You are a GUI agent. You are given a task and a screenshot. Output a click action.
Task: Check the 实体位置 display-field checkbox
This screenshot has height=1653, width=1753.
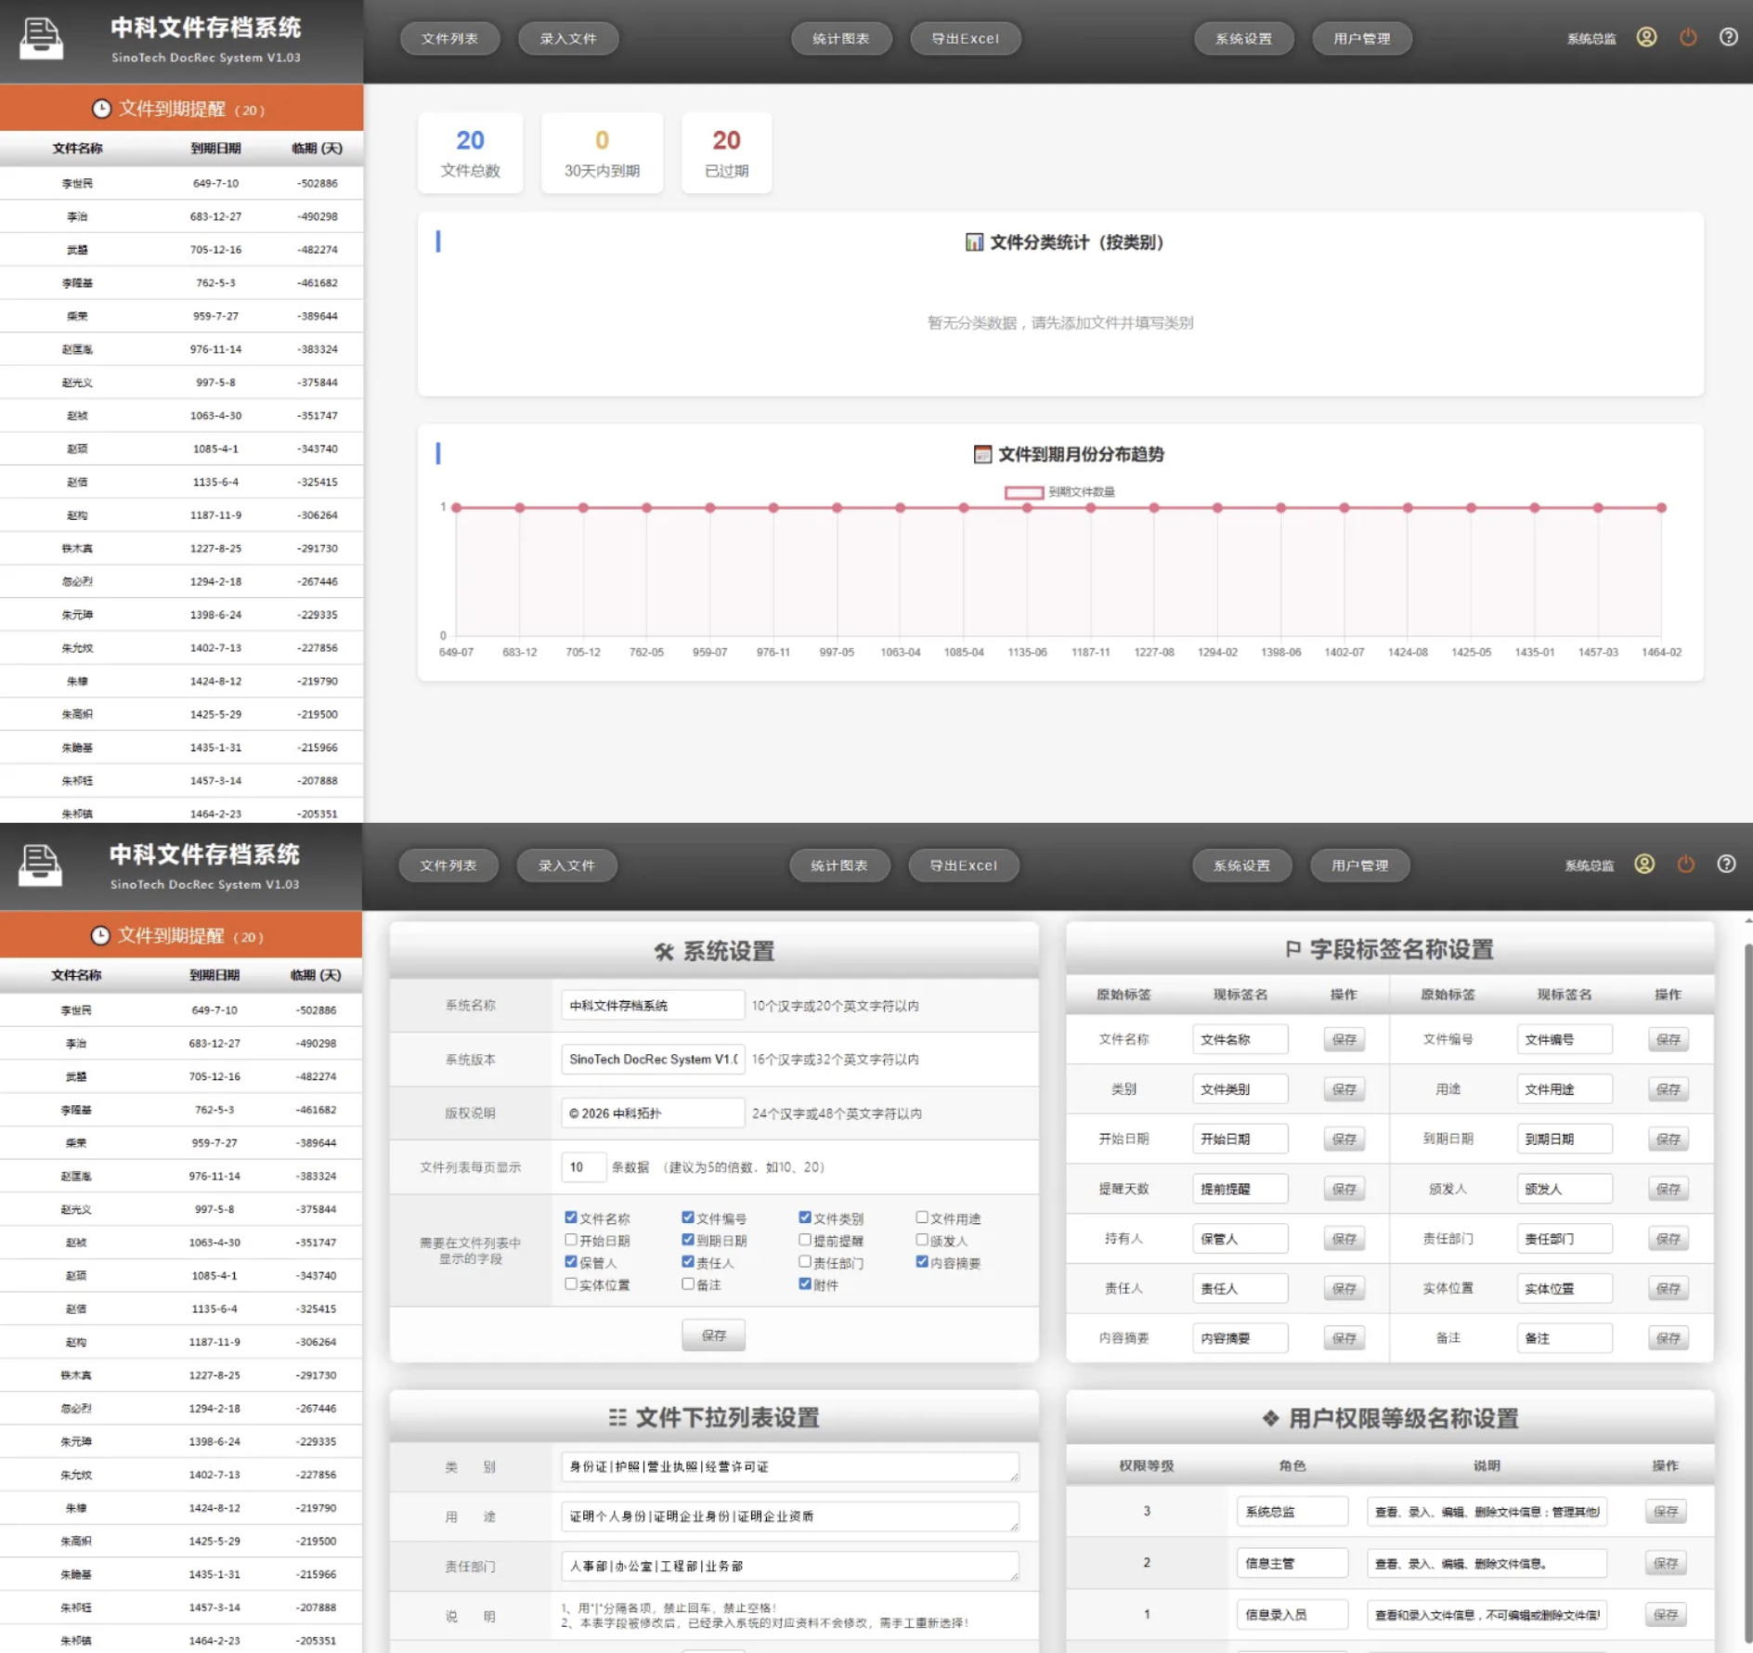571,1283
